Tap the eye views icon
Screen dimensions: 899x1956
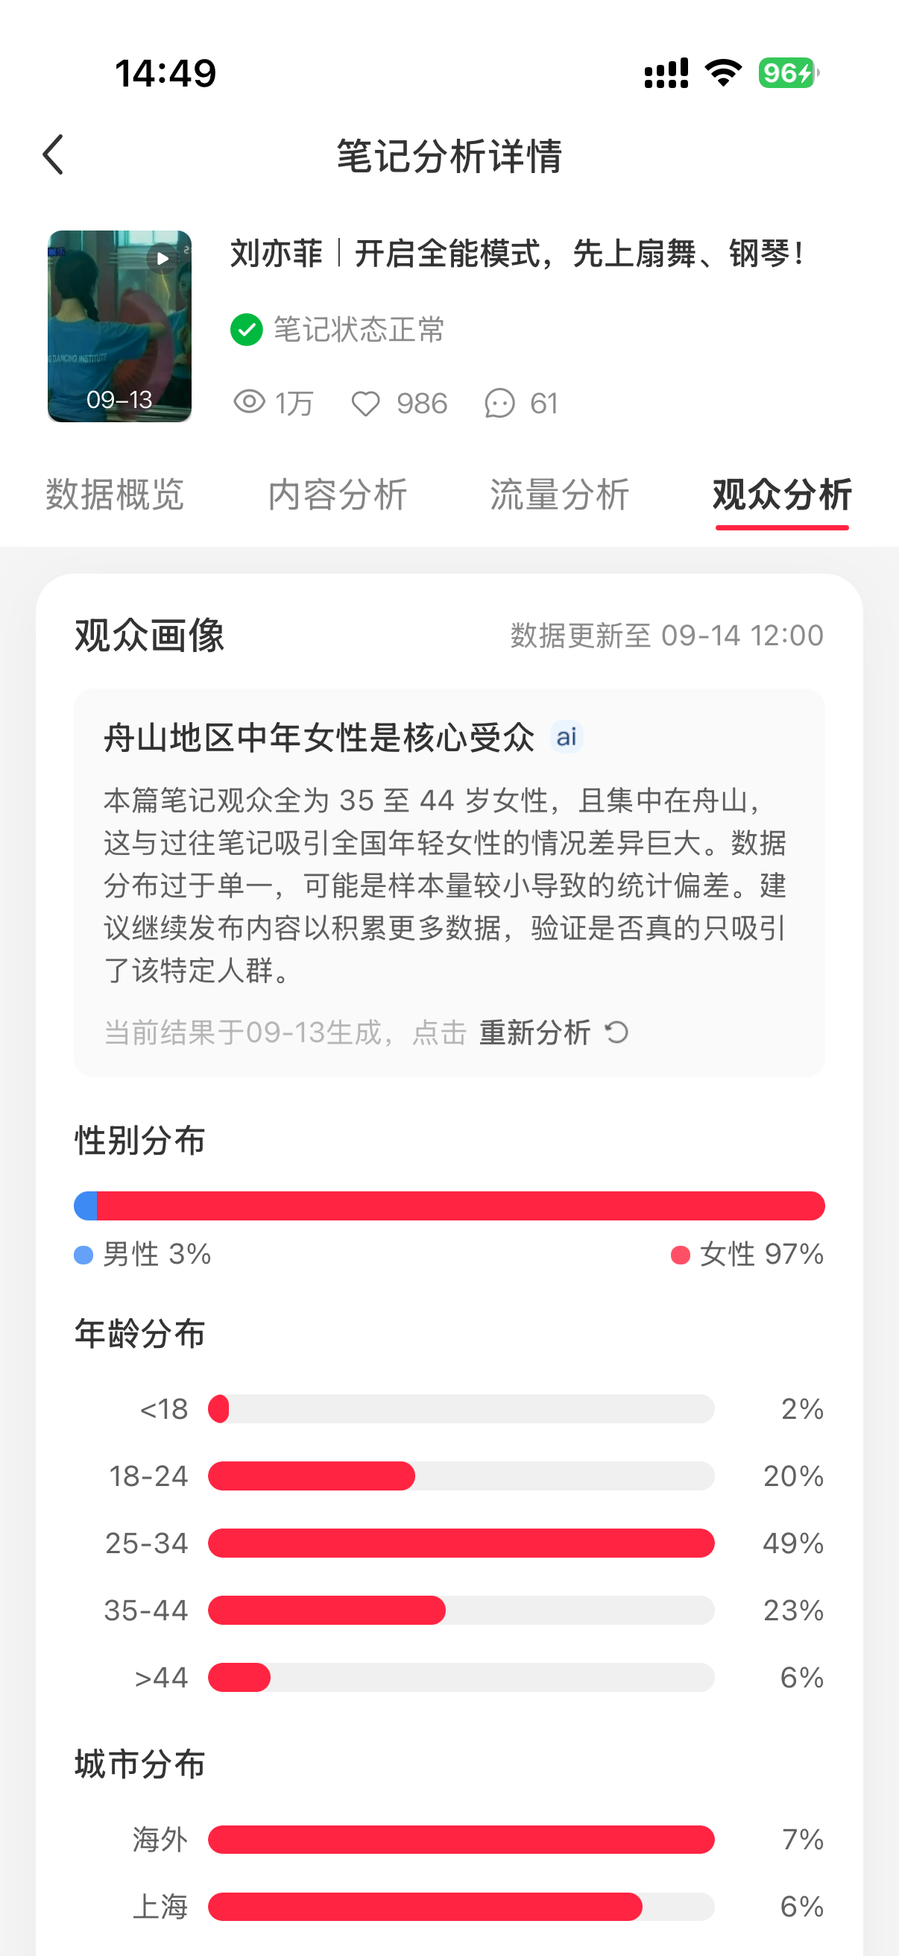click(249, 401)
